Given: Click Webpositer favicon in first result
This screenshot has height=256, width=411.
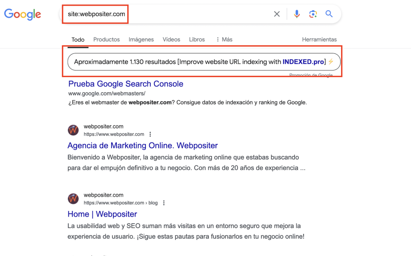Looking at the screenshot, I should (73, 130).
